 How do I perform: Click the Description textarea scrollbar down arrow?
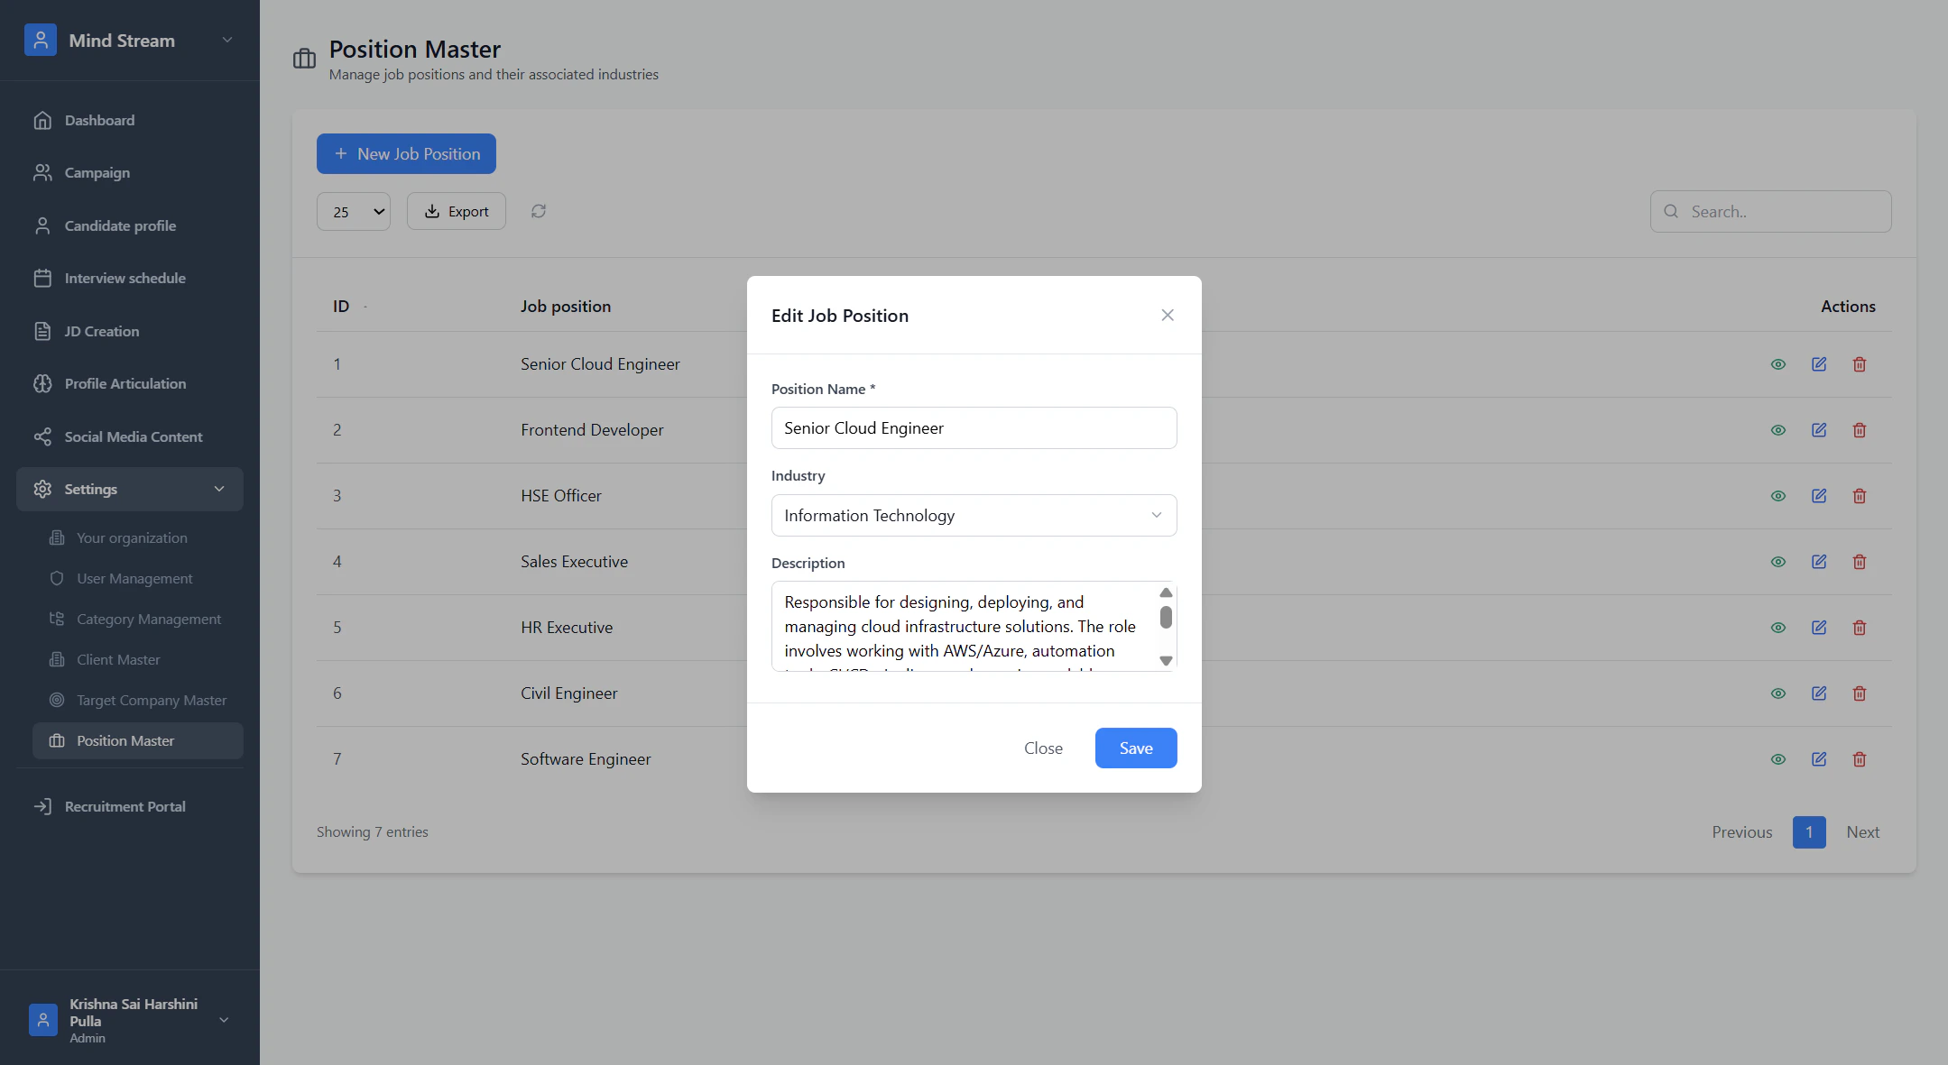1166,661
